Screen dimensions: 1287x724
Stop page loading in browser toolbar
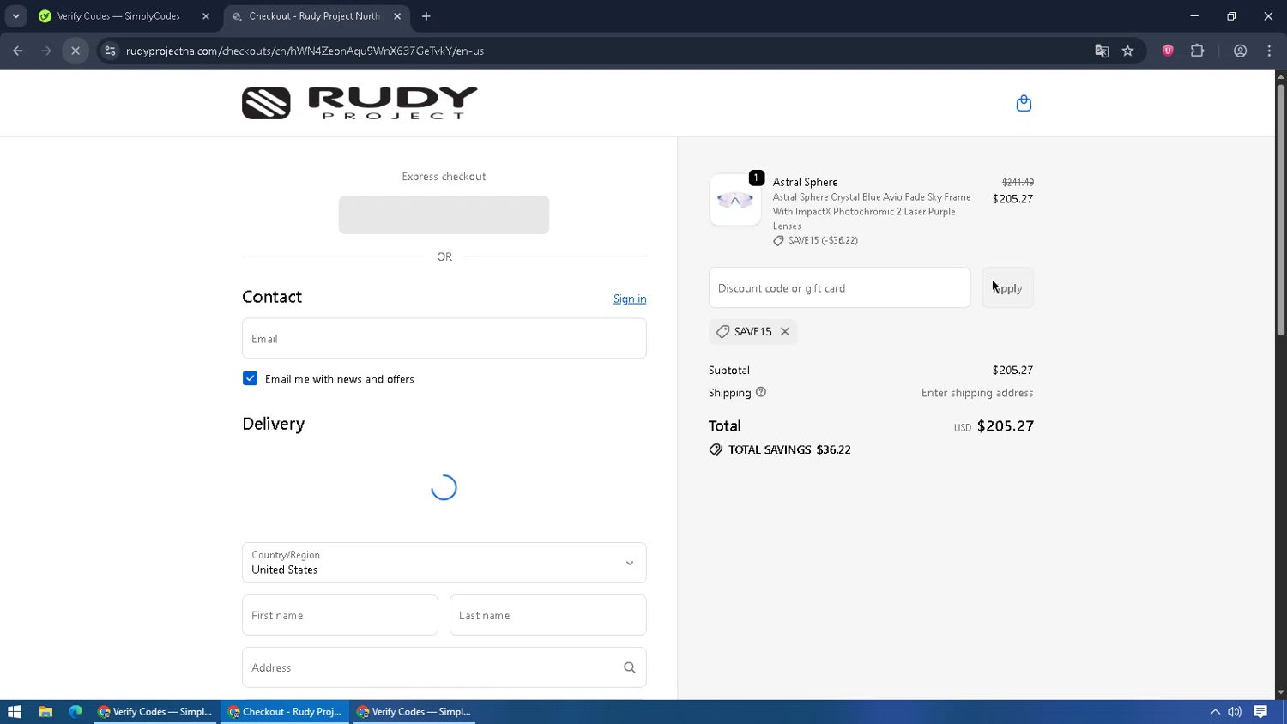[76, 51]
